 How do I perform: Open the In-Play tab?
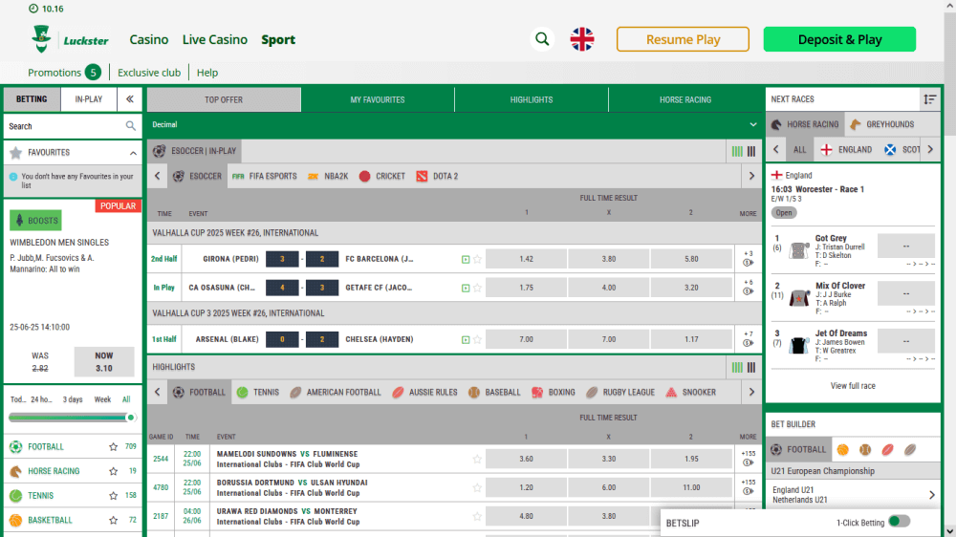[89, 99]
